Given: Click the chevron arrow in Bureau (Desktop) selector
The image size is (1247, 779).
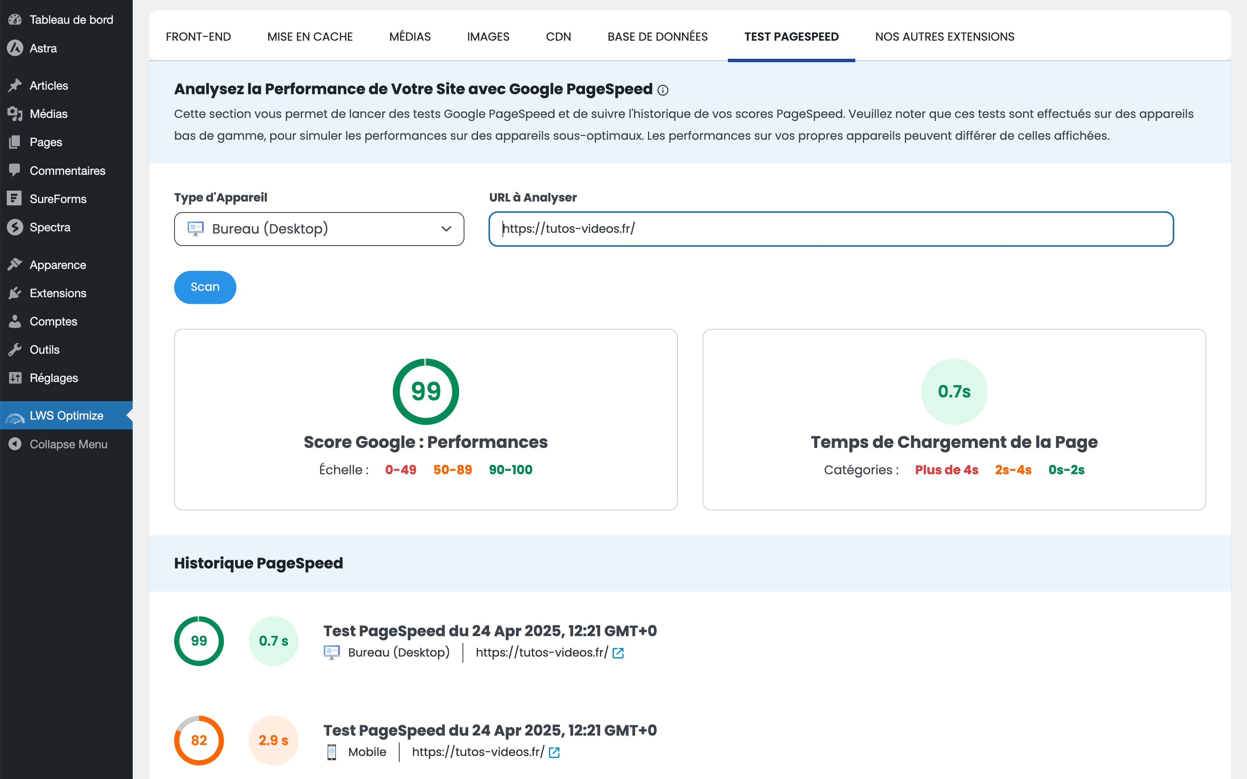Looking at the screenshot, I should 446,229.
